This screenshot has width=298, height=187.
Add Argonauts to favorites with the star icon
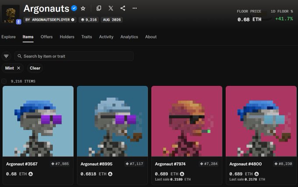pyautogui.click(x=83, y=8)
